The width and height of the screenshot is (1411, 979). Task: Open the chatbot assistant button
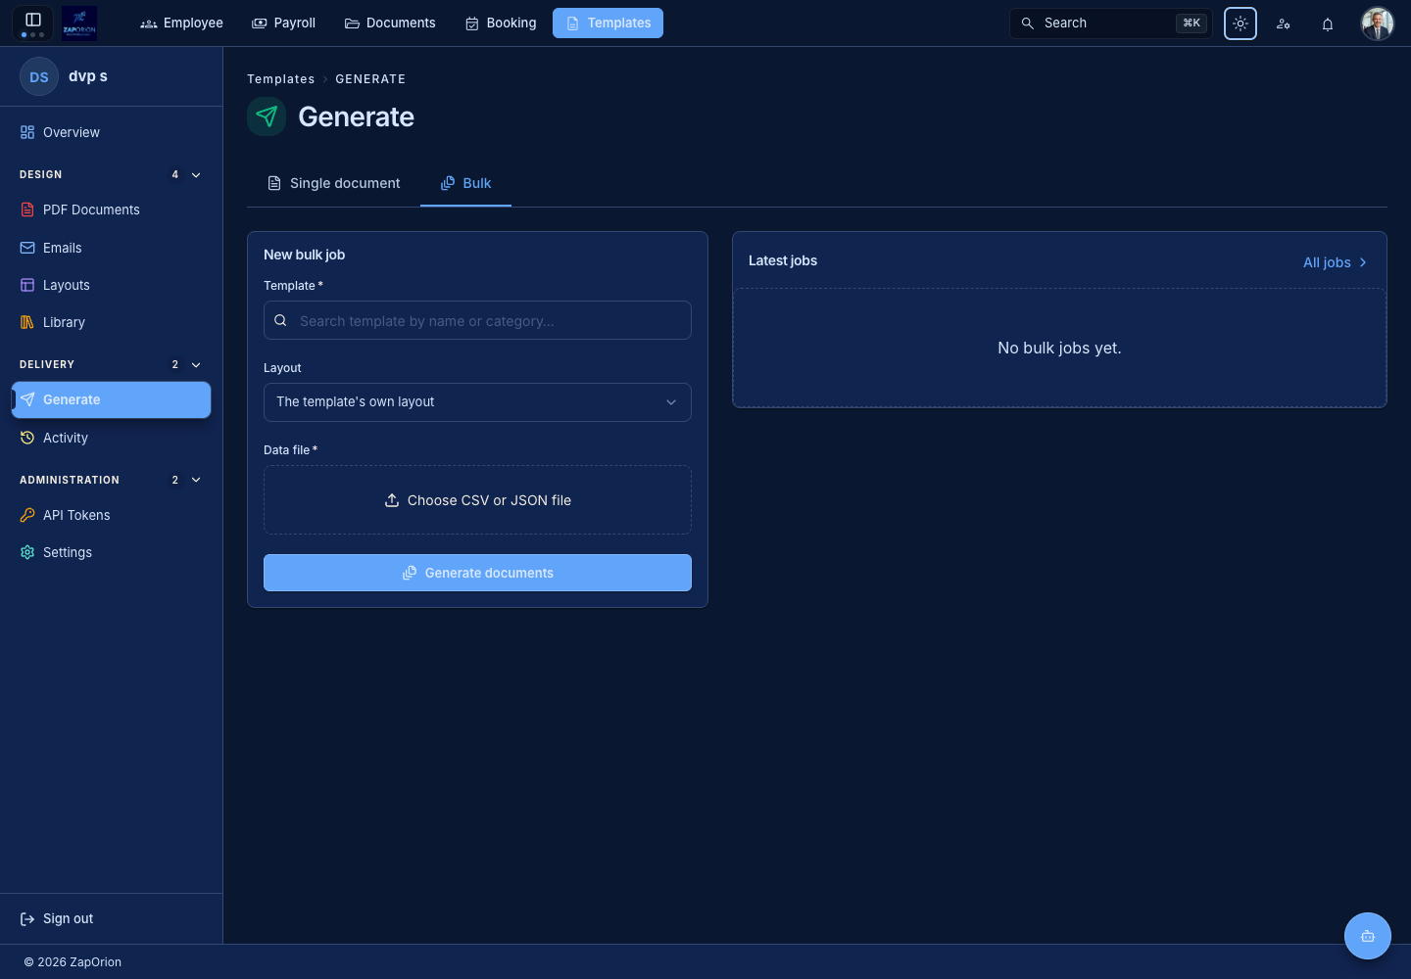1368,936
